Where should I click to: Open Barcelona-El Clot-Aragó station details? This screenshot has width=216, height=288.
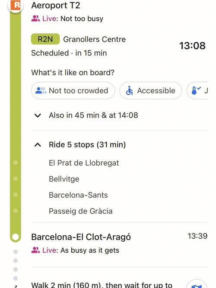(81, 237)
